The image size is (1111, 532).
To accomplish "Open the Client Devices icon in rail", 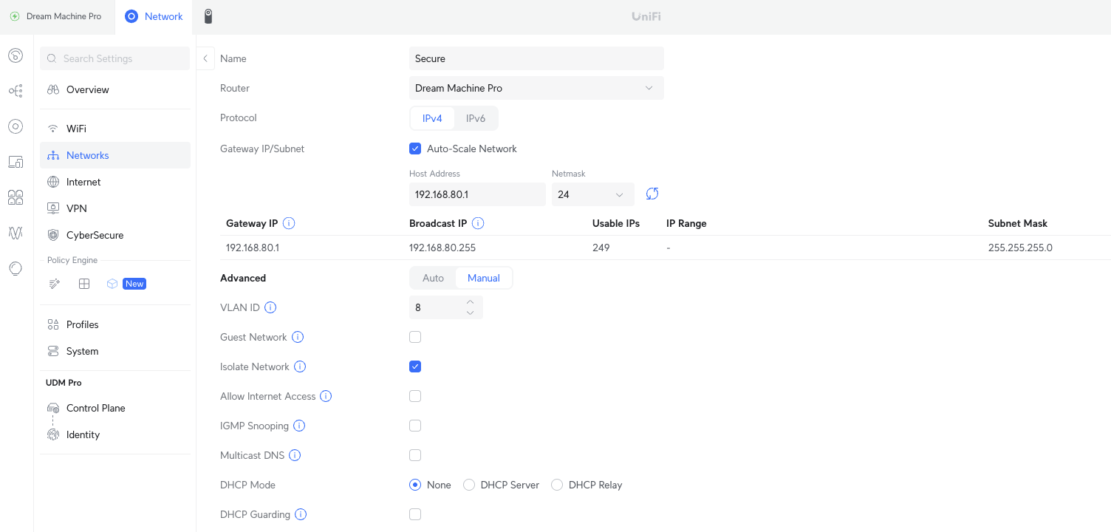I will [16, 162].
